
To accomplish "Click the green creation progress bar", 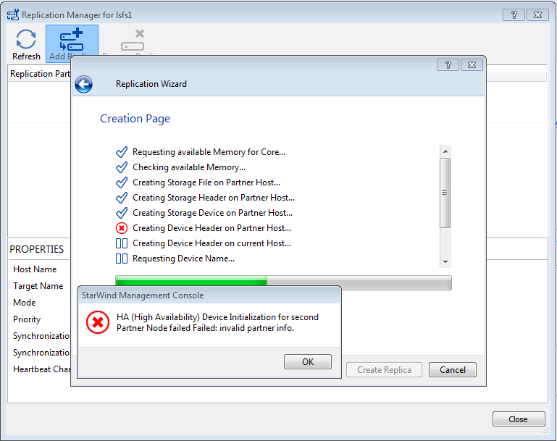I will coord(283,282).
